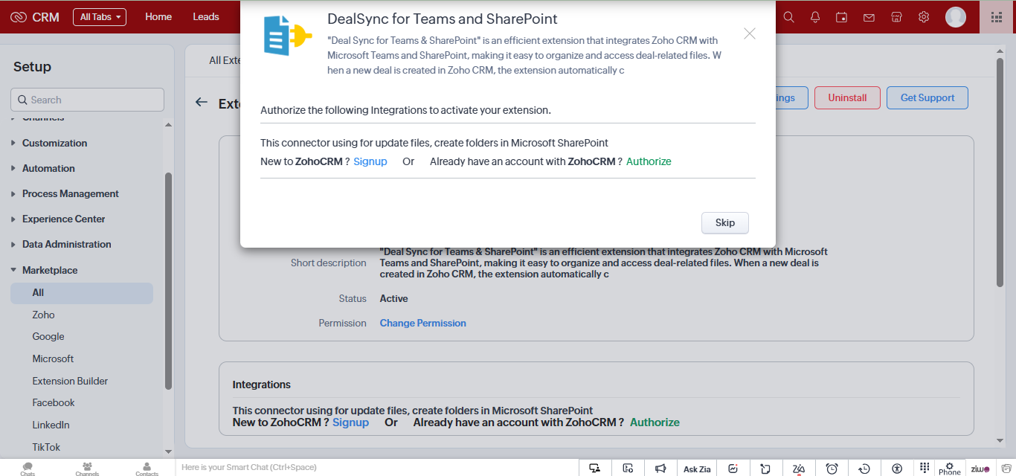Screen dimensions: 1016x476
Task: Open the notifications bell
Action: (x=815, y=17)
